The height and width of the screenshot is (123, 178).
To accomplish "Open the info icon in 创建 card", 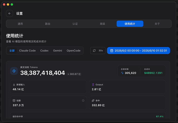I will coord(83,101).
